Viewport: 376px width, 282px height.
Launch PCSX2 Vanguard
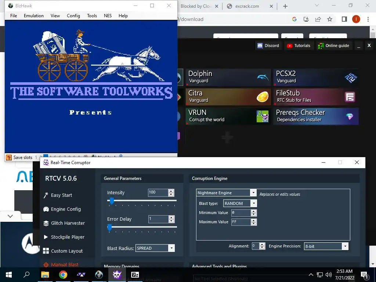point(316,77)
